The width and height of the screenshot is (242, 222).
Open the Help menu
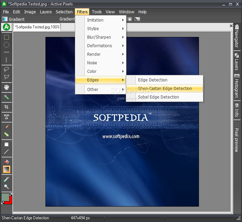point(142,12)
